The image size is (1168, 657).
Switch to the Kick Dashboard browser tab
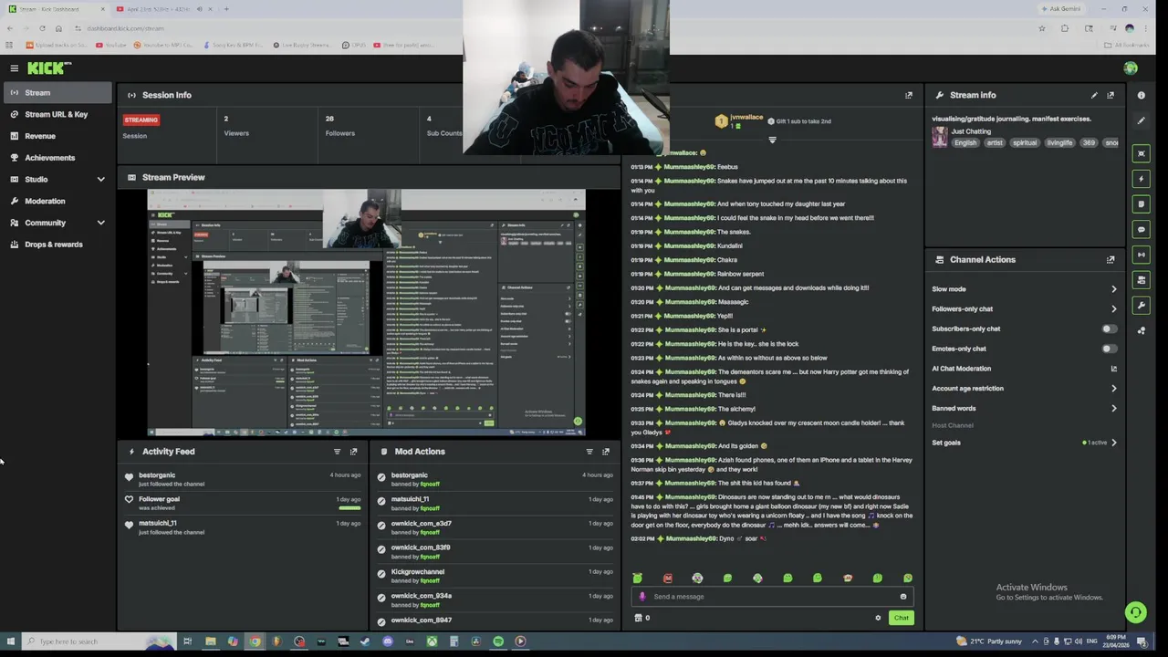[55, 9]
